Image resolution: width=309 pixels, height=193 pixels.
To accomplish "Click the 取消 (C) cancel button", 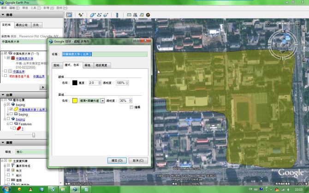I will pos(138,160).
